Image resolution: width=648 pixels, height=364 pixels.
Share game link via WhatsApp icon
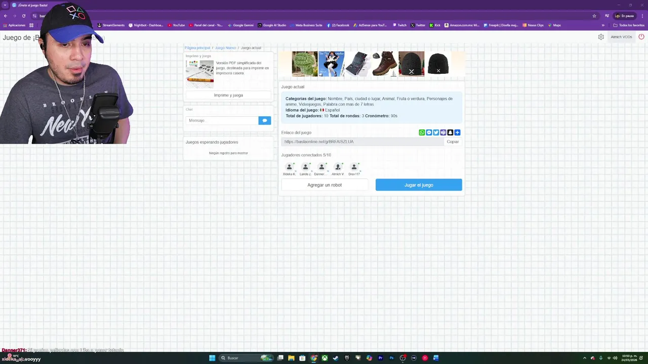point(422,132)
